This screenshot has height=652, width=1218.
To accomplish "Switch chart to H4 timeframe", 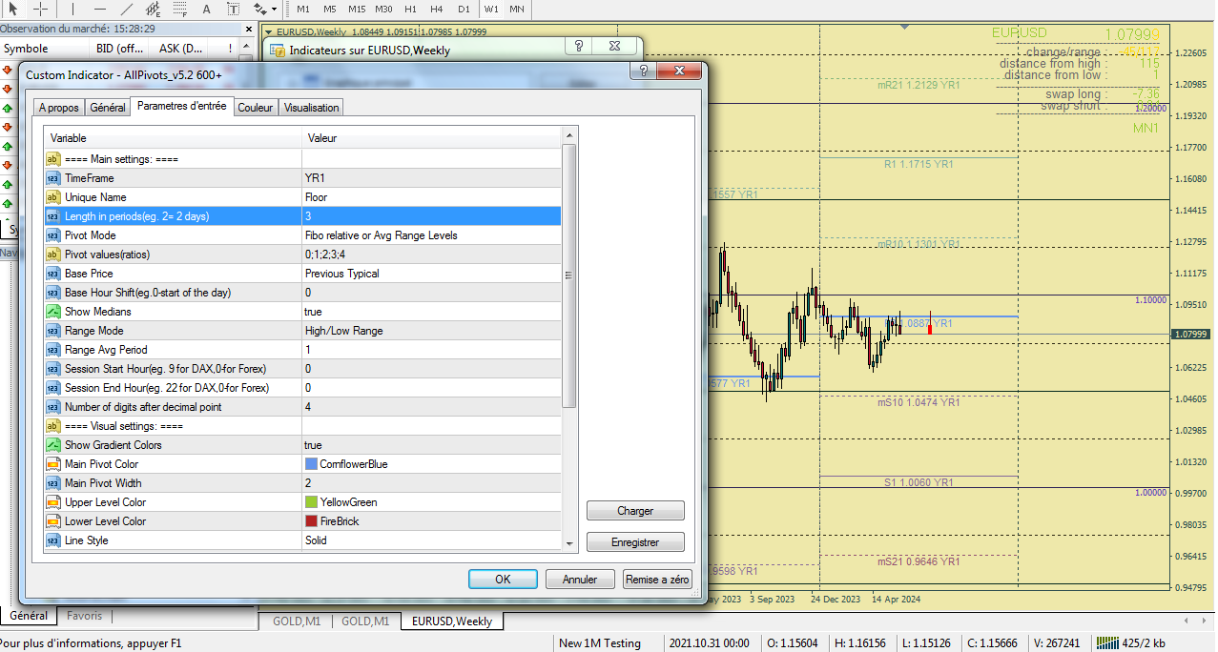I will [x=437, y=9].
